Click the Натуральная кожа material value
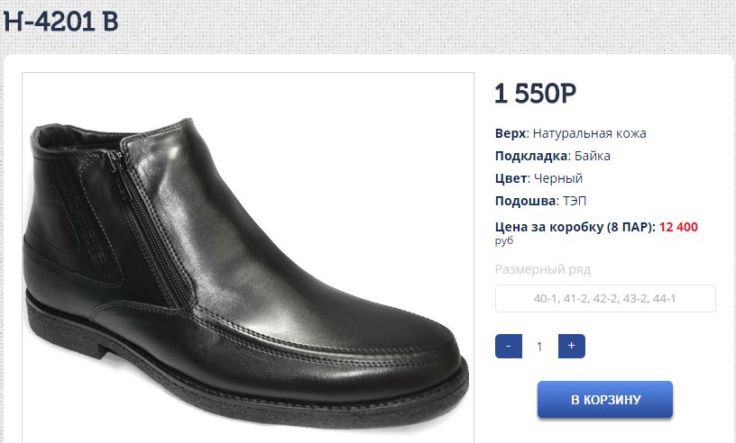 [589, 133]
